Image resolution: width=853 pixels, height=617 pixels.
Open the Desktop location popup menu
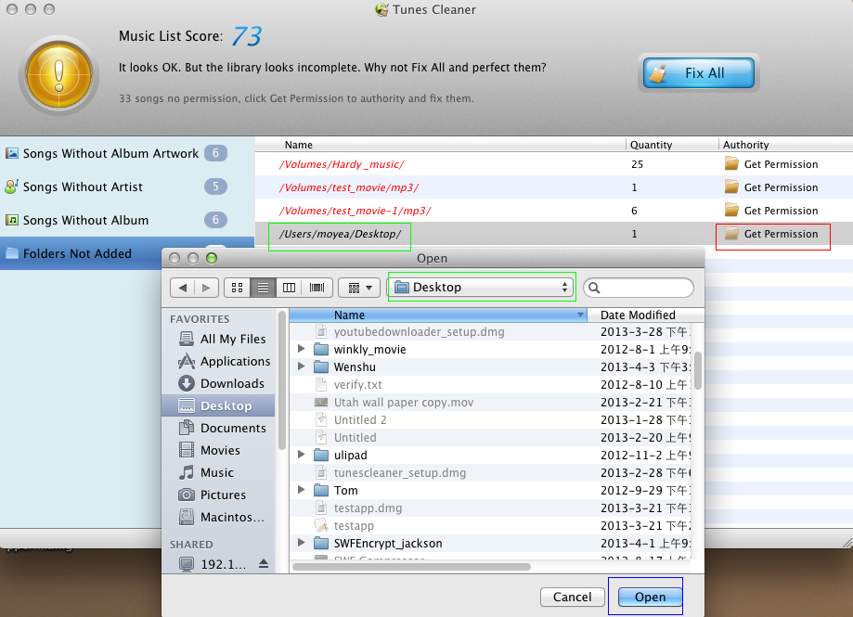coord(482,287)
